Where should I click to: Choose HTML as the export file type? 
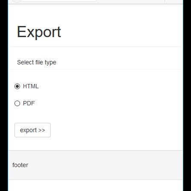pos(17,86)
